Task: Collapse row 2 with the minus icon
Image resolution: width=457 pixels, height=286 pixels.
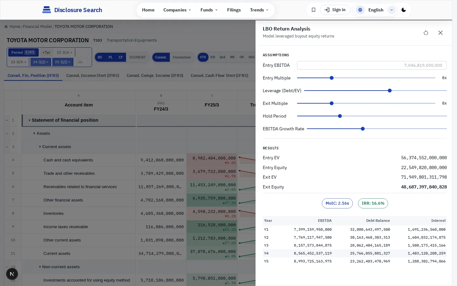Action: pyautogui.click(x=7, y=133)
